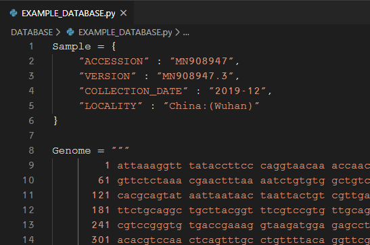Click the Python icon on the tab
The width and height of the screenshot is (370, 245).
14,14
